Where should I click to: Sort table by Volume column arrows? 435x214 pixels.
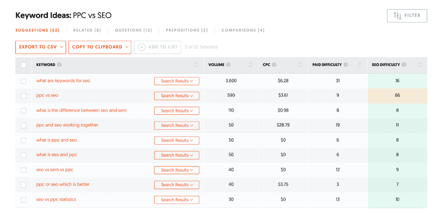tap(251, 65)
